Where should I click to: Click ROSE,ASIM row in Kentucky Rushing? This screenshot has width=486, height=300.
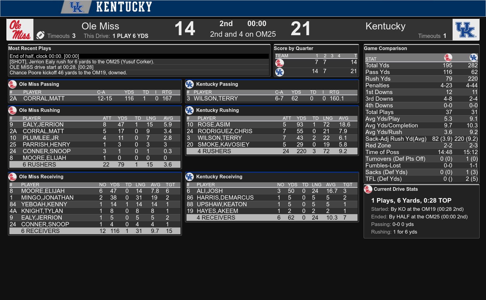pos(272,125)
